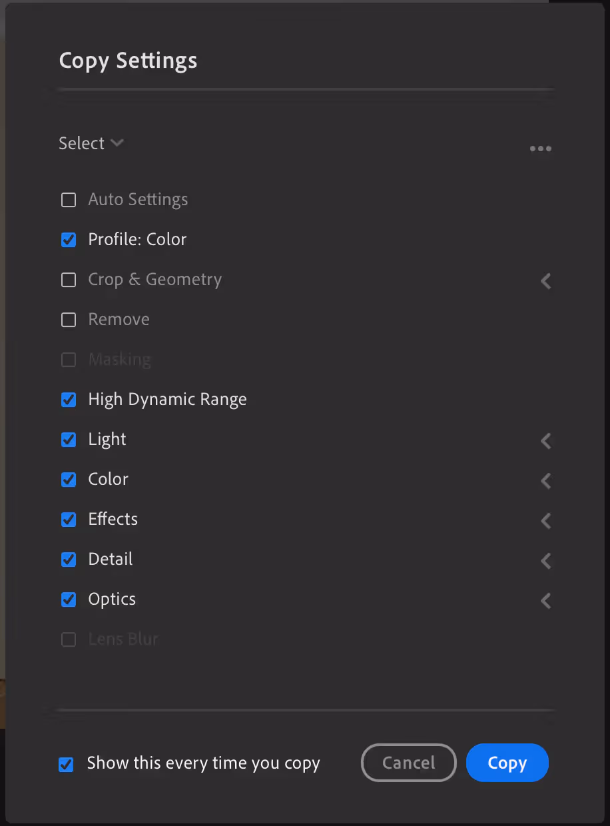Open the three-dot more options menu
This screenshot has height=826, width=610.
pos(540,149)
